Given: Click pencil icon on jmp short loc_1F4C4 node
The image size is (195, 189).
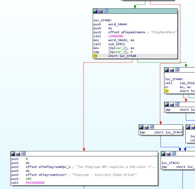Looking at the screenshot, I should [x=147, y=127].
